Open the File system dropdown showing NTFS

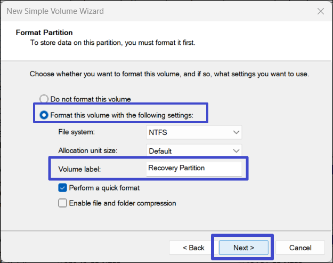(x=193, y=132)
